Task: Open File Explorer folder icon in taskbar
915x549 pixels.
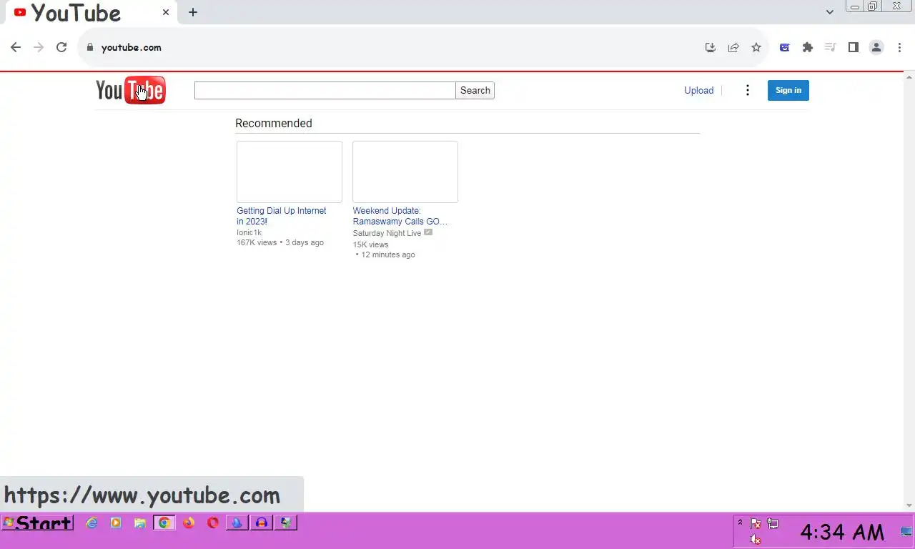Action: coord(140,523)
